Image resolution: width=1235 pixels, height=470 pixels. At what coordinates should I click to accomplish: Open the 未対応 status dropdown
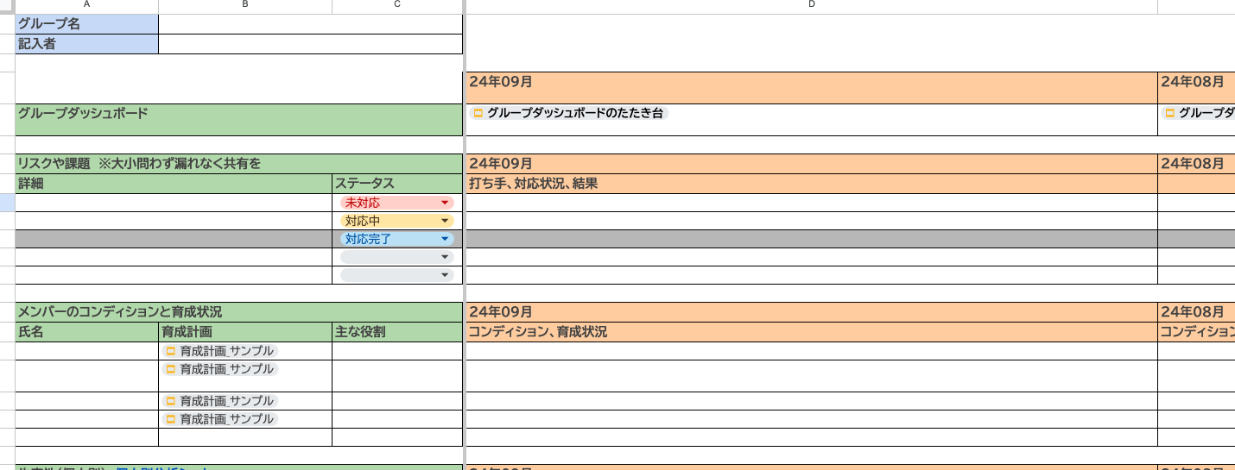coord(397,203)
